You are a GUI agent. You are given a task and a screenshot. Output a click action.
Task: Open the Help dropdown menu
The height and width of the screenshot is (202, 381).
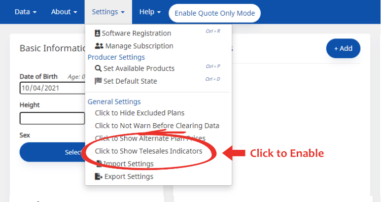pyautogui.click(x=150, y=12)
